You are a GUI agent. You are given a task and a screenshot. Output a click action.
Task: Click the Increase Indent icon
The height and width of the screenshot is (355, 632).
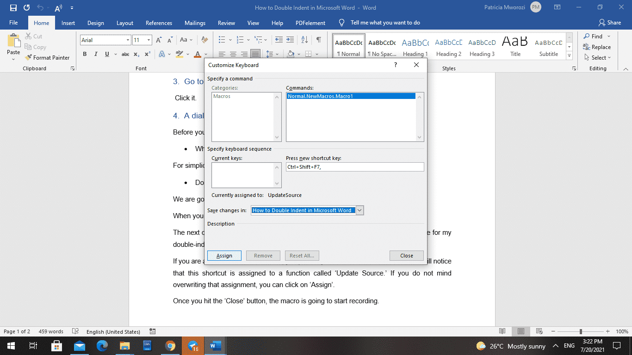pyautogui.click(x=290, y=40)
